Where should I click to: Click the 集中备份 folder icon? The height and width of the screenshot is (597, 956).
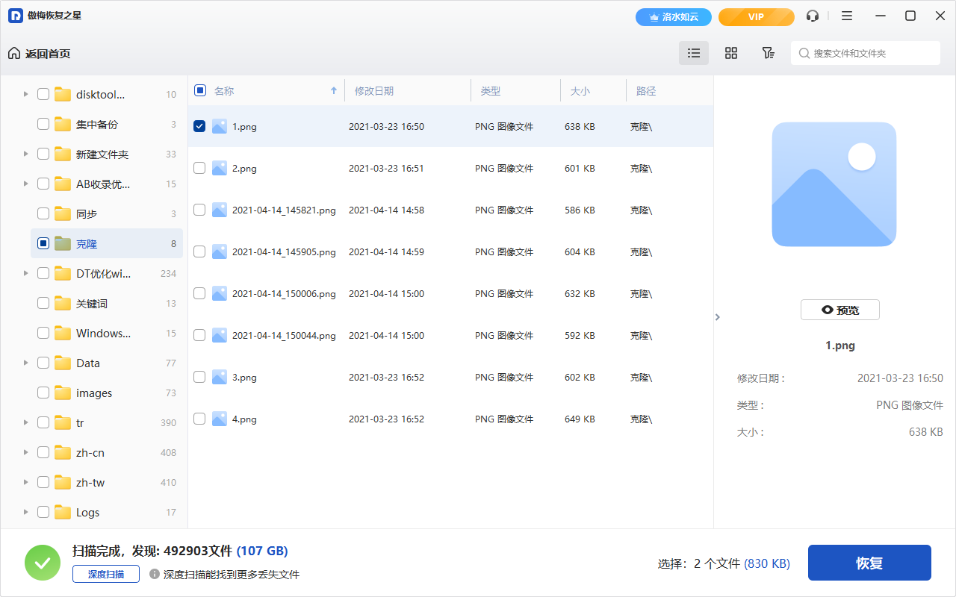(63, 124)
